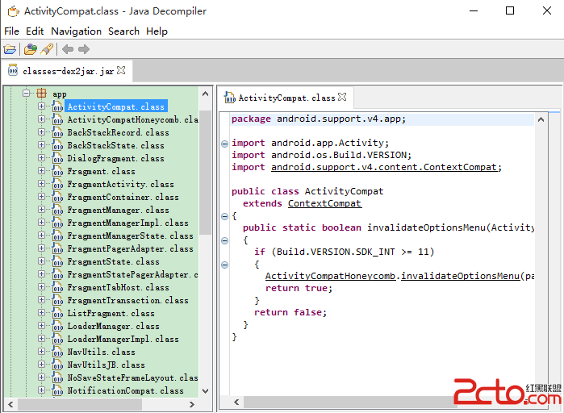564x413 pixels.
Task: Follow the ContextCompat link after extends
Action: pos(324,203)
